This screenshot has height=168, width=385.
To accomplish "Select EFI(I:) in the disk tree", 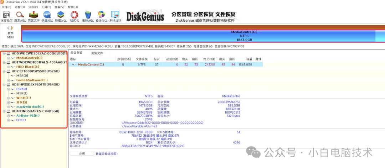I will pyautogui.click(x=21, y=120).
